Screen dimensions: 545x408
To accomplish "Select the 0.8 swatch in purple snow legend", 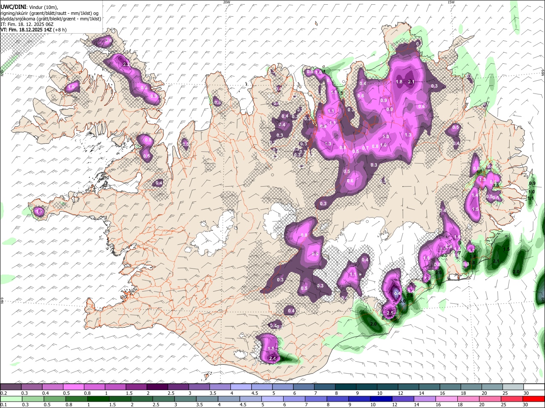I will click(94, 387).
